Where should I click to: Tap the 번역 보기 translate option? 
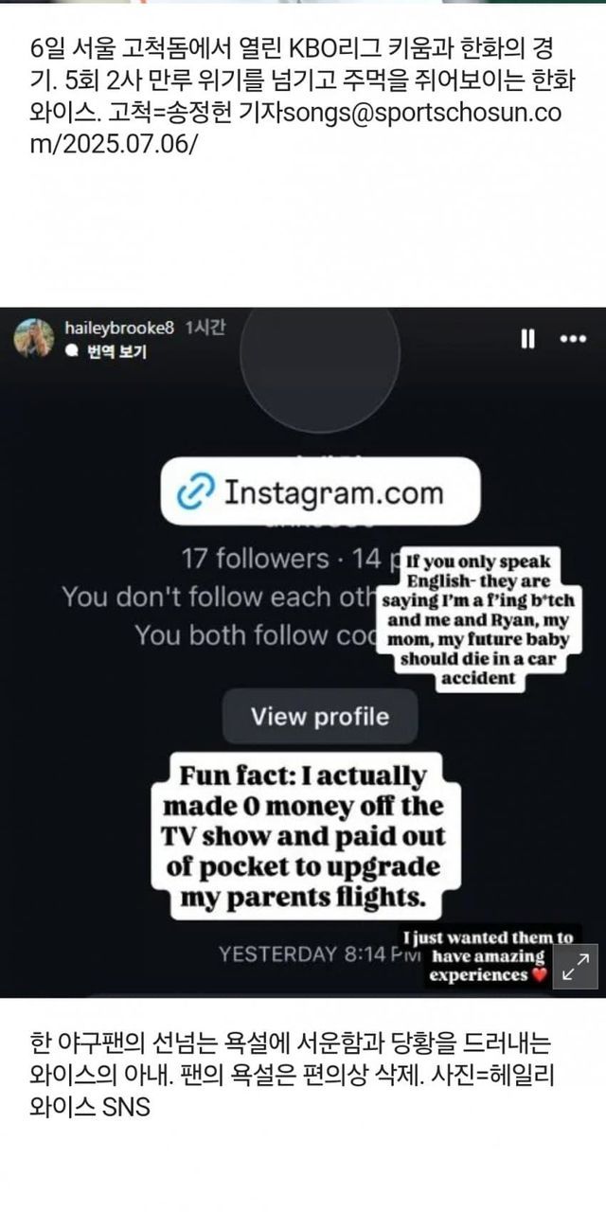pos(116,352)
